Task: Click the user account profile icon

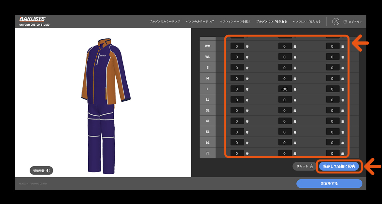Action: (x=336, y=21)
